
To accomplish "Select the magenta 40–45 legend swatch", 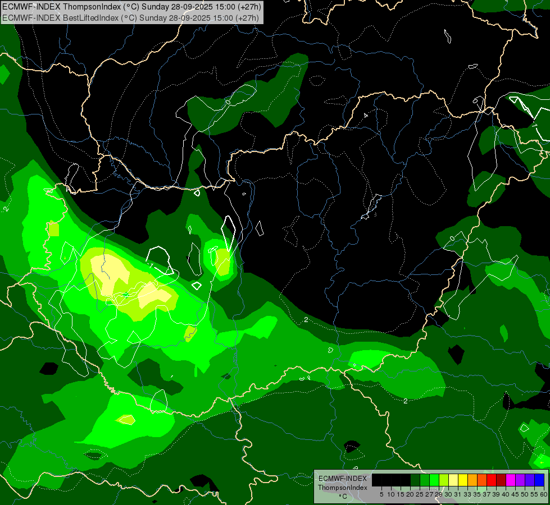I will click(511, 480).
